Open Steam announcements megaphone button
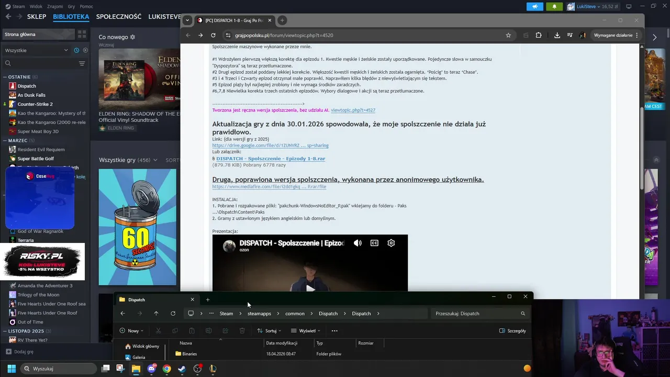Image resolution: width=670 pixels, height=377 pixels. tap(534, 6)
